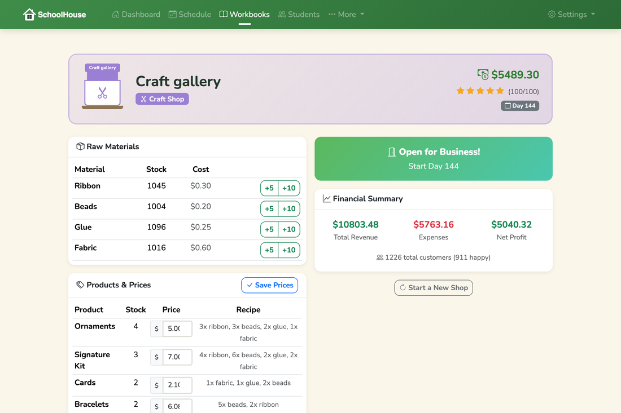The image size is (621, 413).
Task: Click the Craft Shop badge
Action: [x=162, y=99]
